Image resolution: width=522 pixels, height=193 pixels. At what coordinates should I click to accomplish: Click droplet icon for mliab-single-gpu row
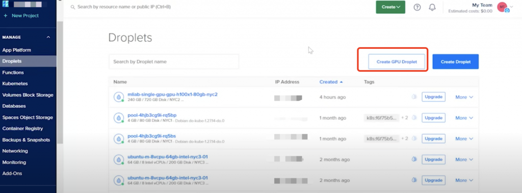118,97
